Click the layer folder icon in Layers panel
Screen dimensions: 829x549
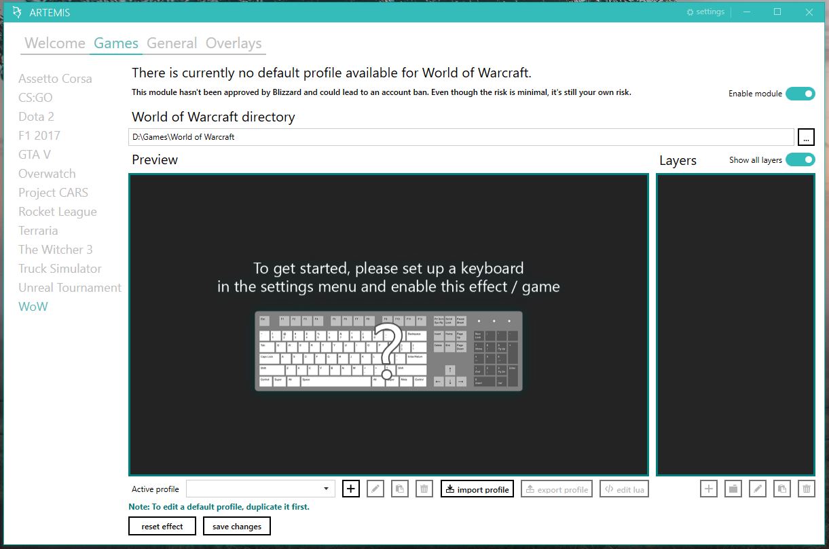733,489
